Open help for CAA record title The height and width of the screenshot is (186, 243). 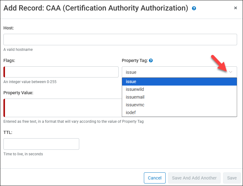194,8
